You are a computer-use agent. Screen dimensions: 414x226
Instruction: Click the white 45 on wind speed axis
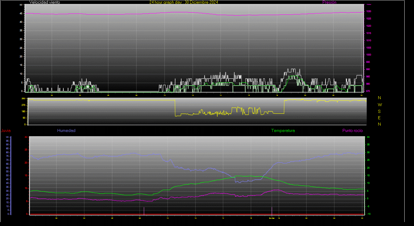21,13
